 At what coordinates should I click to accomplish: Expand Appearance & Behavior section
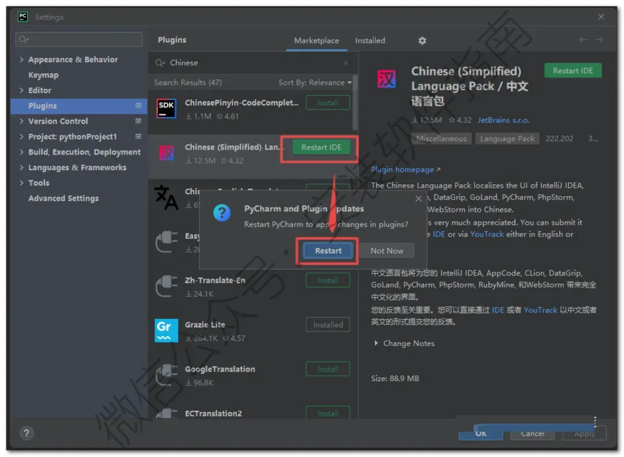21,60
